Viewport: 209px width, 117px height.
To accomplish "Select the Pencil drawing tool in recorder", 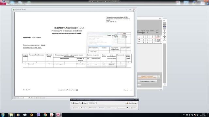I will pos(75,108).
